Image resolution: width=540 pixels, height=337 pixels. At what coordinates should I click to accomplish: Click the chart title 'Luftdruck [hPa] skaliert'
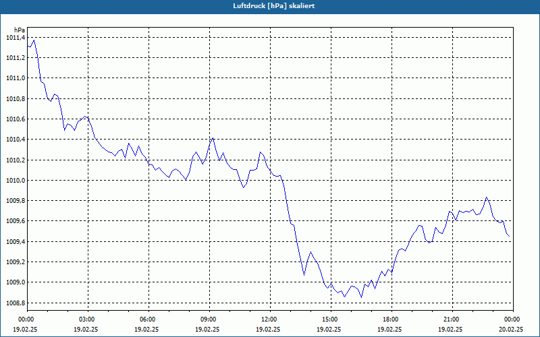274,6
